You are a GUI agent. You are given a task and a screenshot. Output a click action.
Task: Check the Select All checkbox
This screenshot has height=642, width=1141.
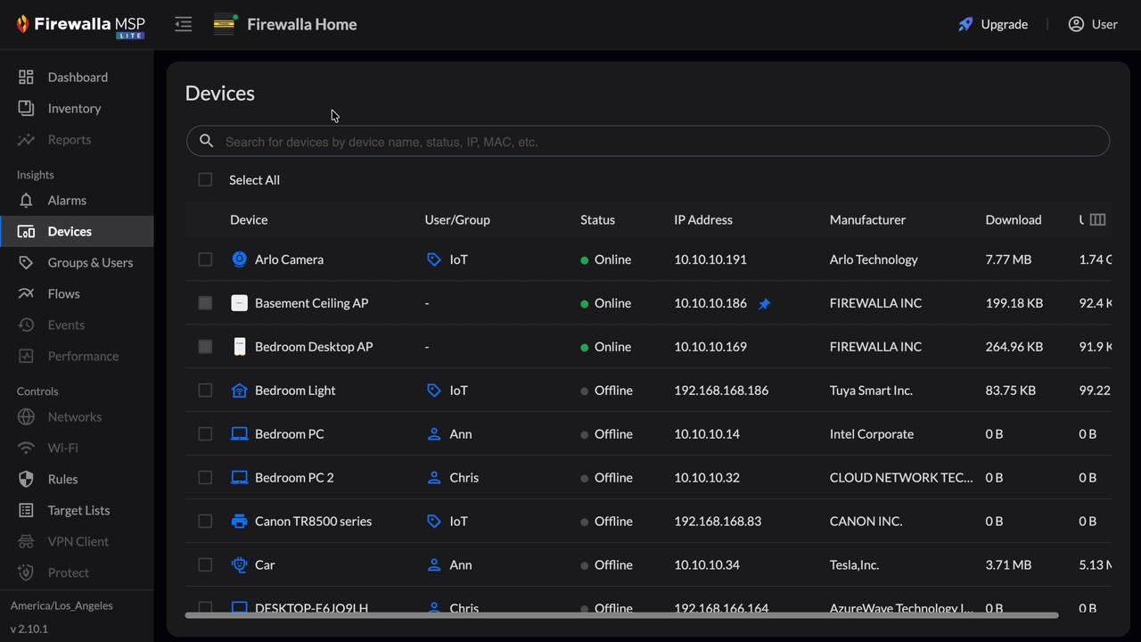point(205,180)
